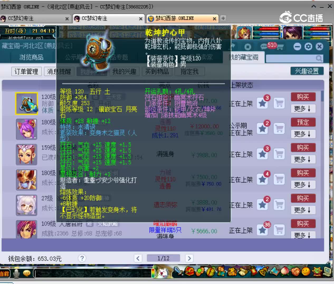Buy the 27级 character
The width and height of the screenshot is (334, 284).
pos(303,198)
